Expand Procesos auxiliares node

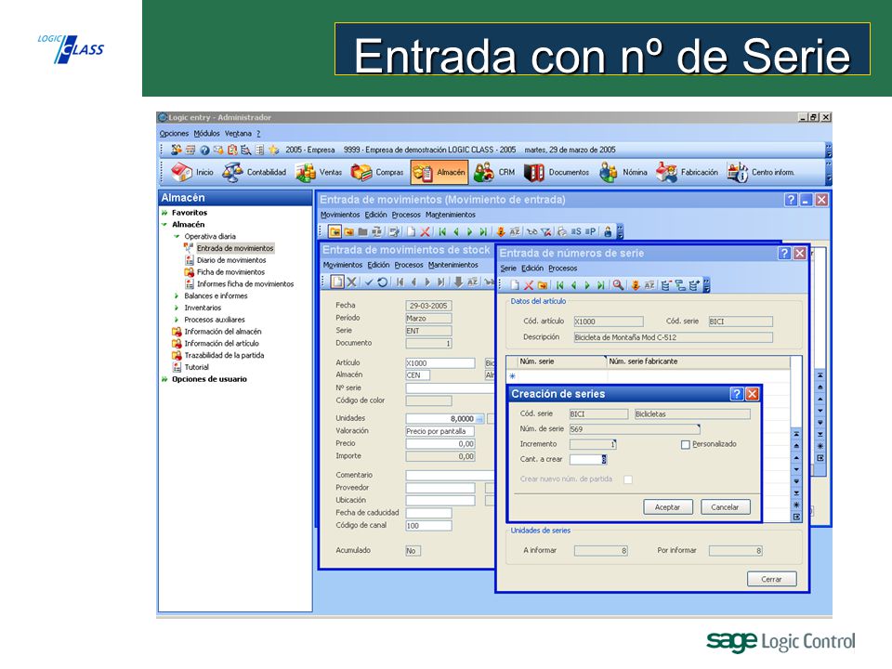pos(177,320)
